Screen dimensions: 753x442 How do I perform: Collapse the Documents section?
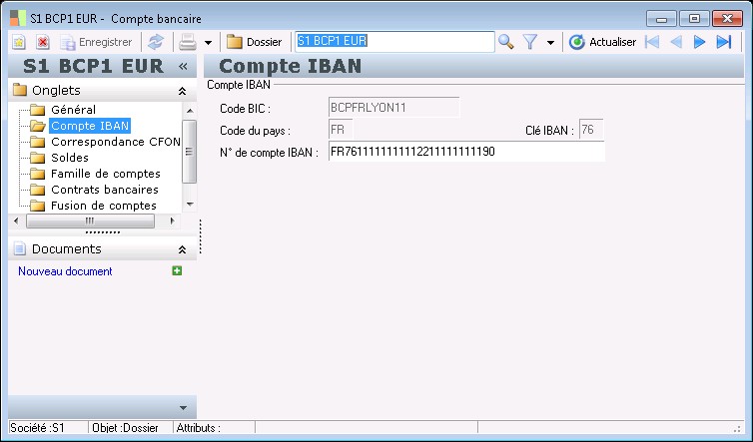pyautogui.click(x=182, y=249)
